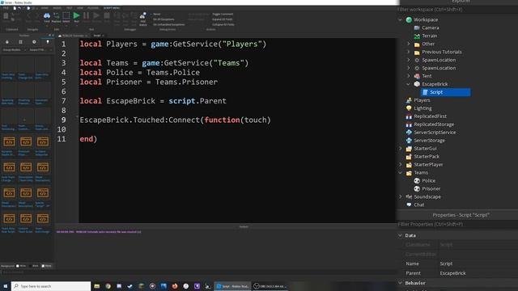Screen dimensions: 518x291
Task: Switch to the HOME ribbon tab
Action: tap(45, 8)
